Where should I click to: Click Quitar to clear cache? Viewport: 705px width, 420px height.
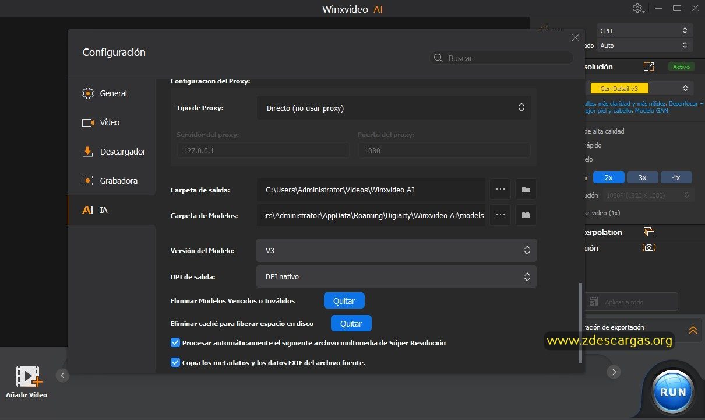(351, 323)
